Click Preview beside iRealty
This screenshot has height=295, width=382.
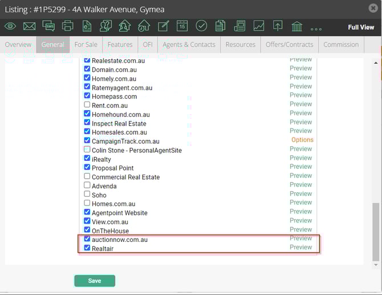[x=301, y=157]
